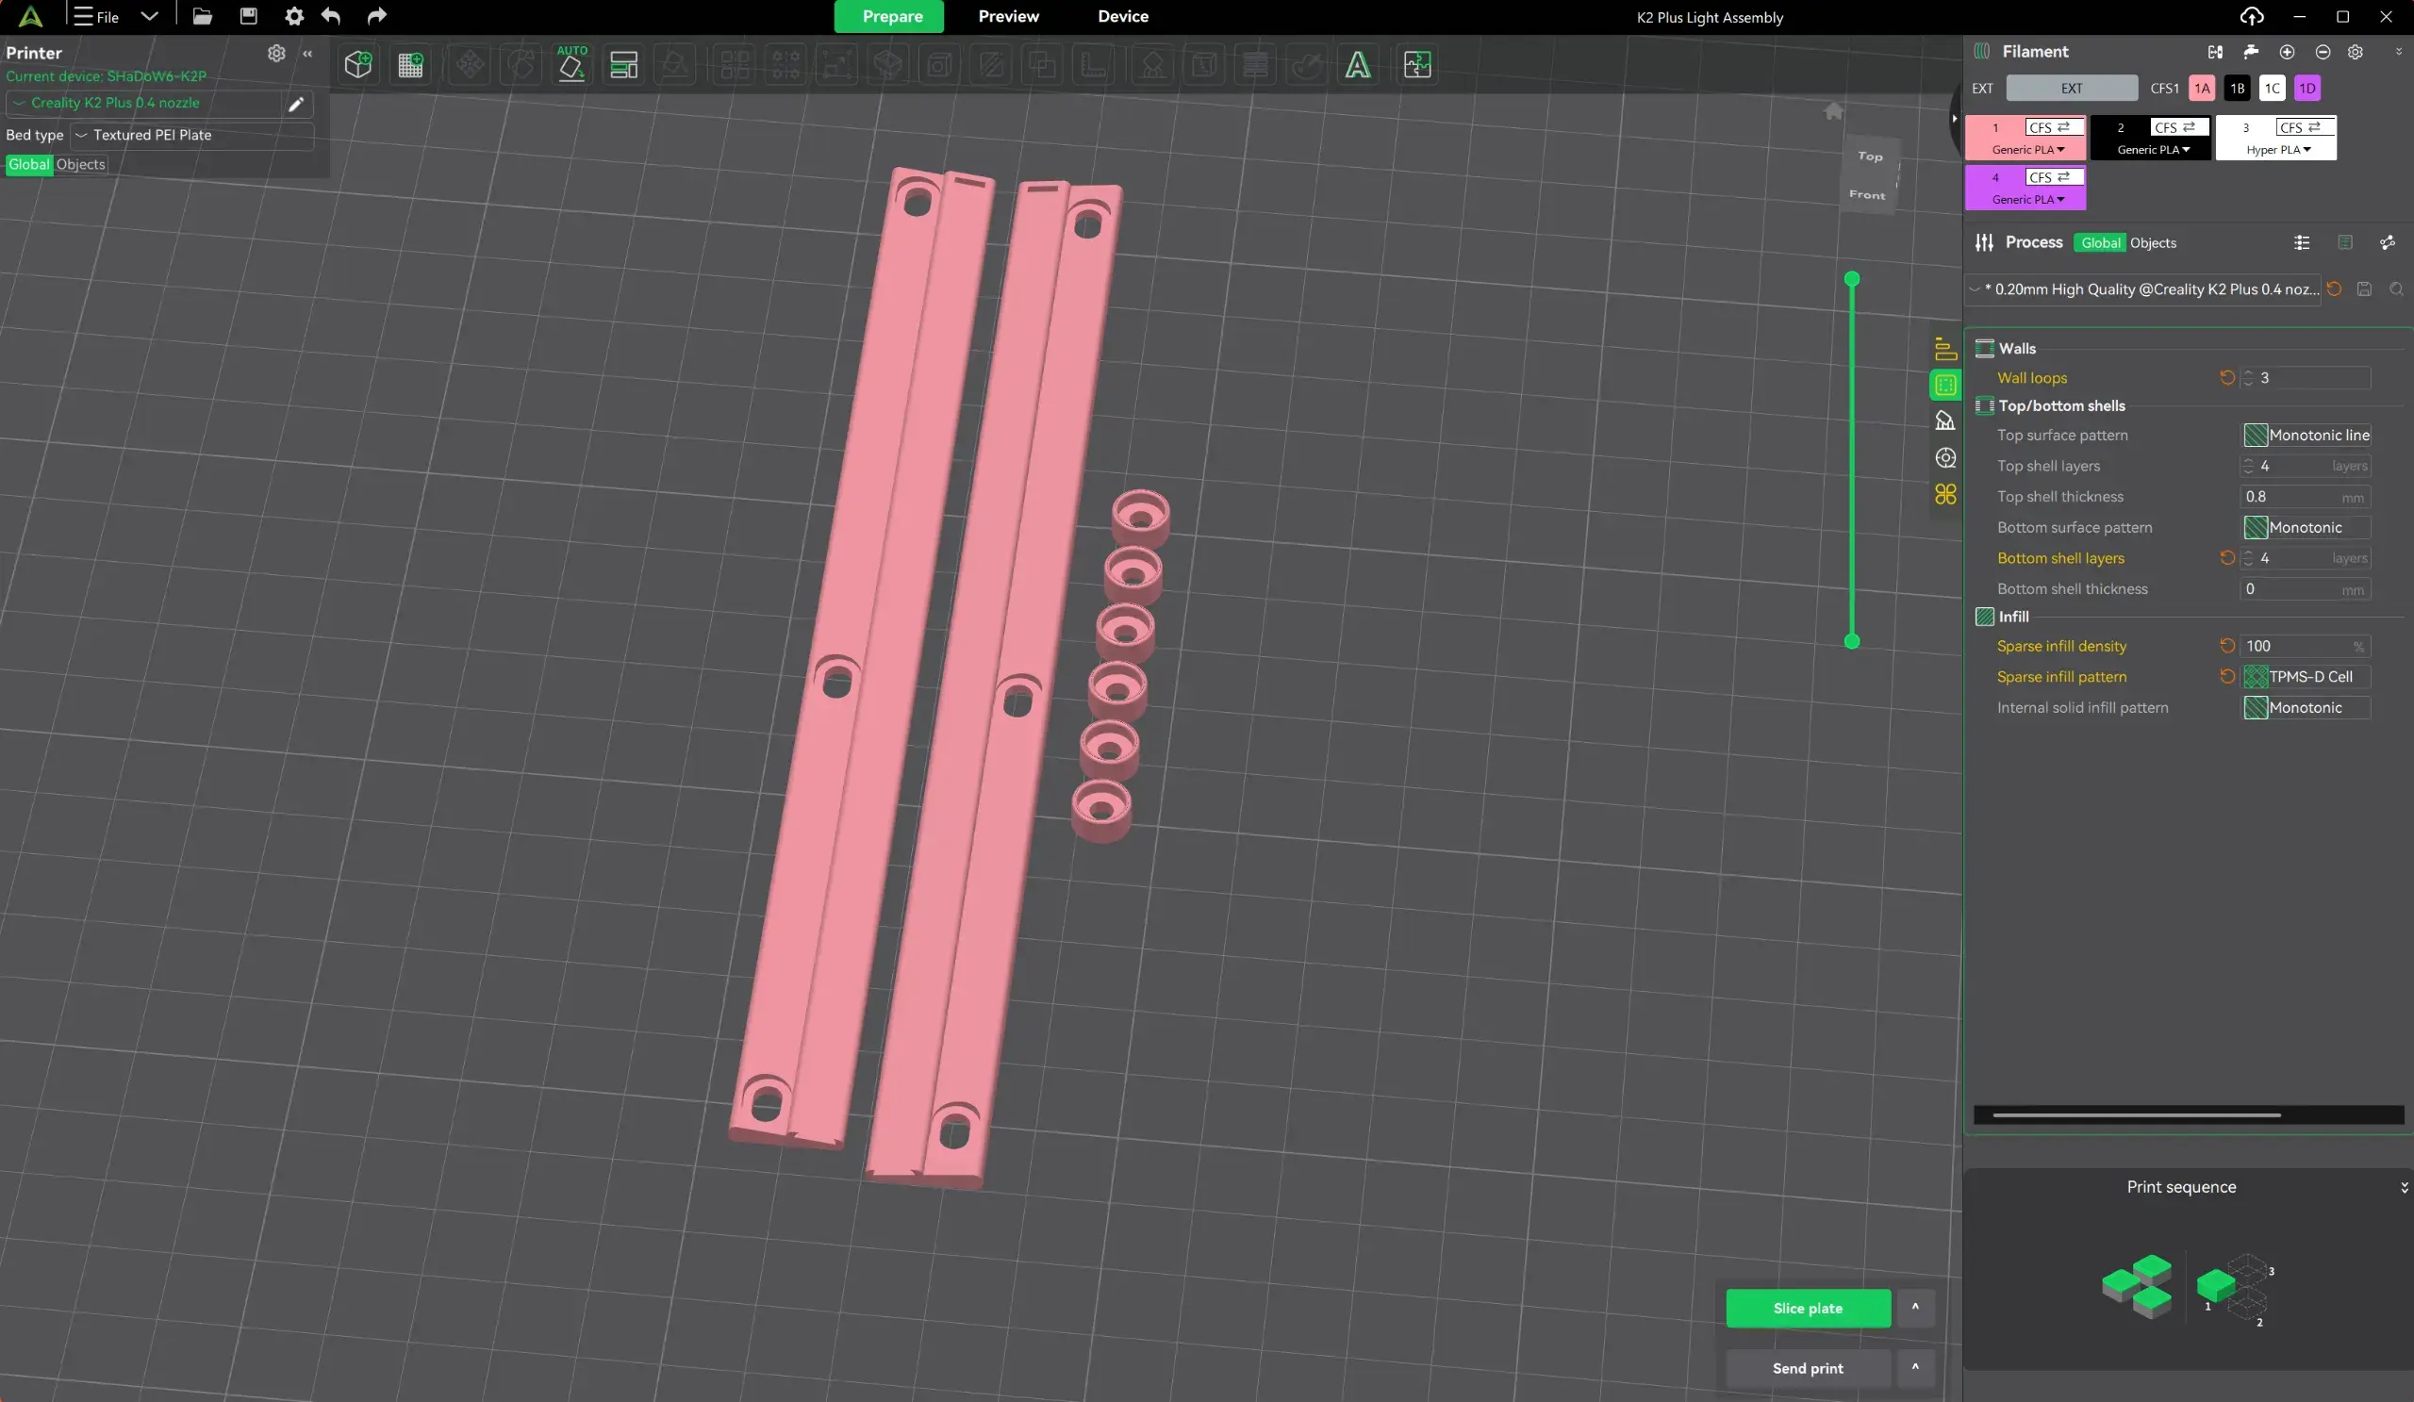Click the filament settings gear icon
Image resolution: width=2414 pixels, height=1402 pixels.
click(x=2356, y=53)
